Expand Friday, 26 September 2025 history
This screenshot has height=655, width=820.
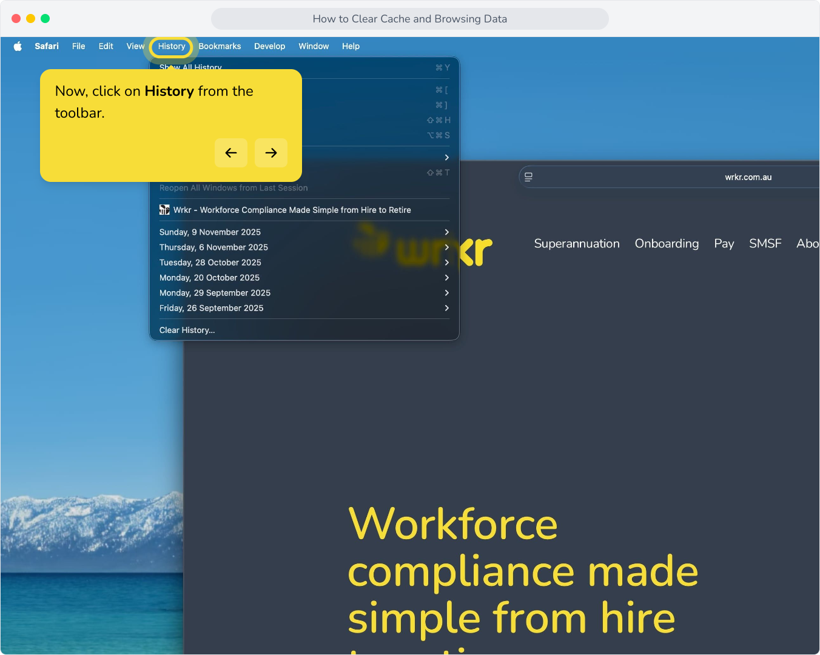click(x=304, y=308)
